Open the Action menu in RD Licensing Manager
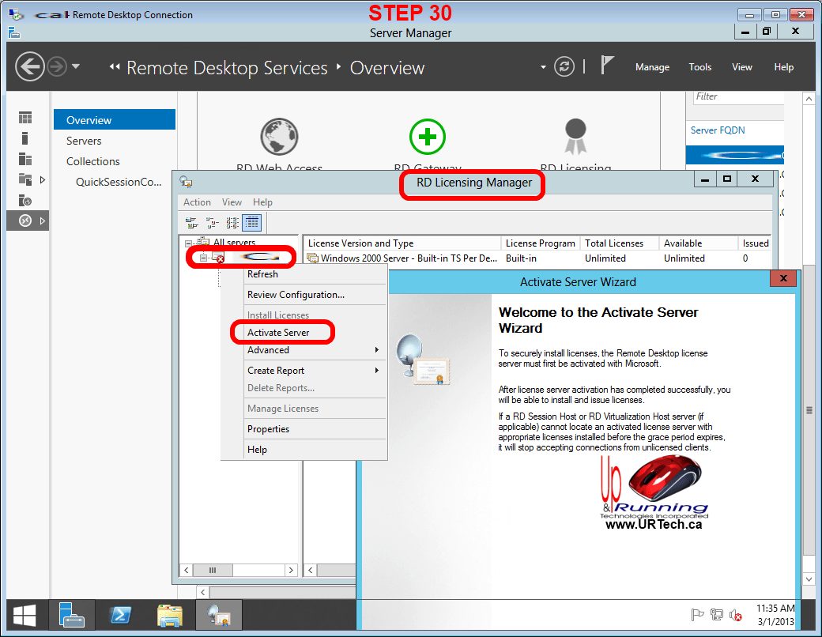Image resolution: width=822 pixels, height=637 pixels. 197,202
